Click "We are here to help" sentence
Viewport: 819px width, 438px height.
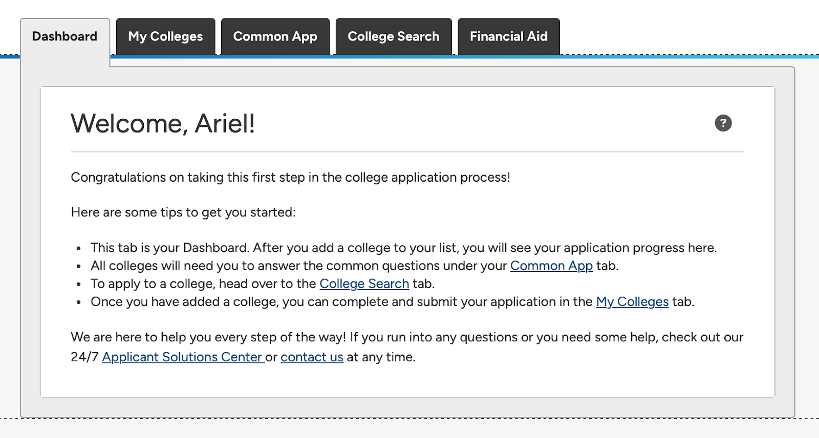[x=407, y=338]
